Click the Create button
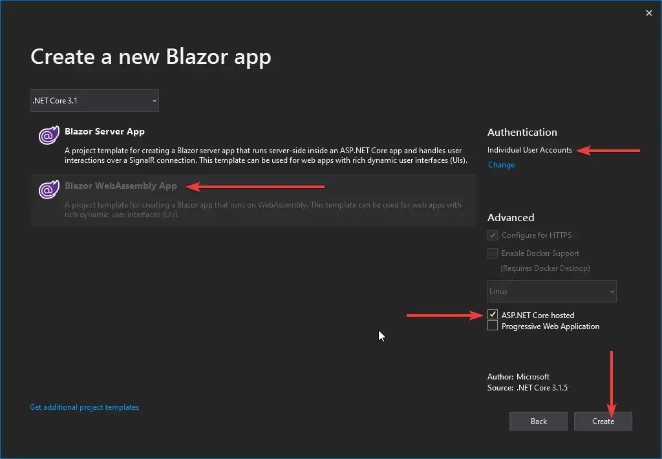Screen dimensions: 662x459 tap(603, 421)
